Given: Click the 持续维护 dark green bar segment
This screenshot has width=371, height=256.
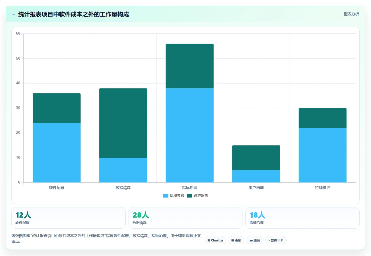Looking at the screenshot, I should tap(322, 118).
